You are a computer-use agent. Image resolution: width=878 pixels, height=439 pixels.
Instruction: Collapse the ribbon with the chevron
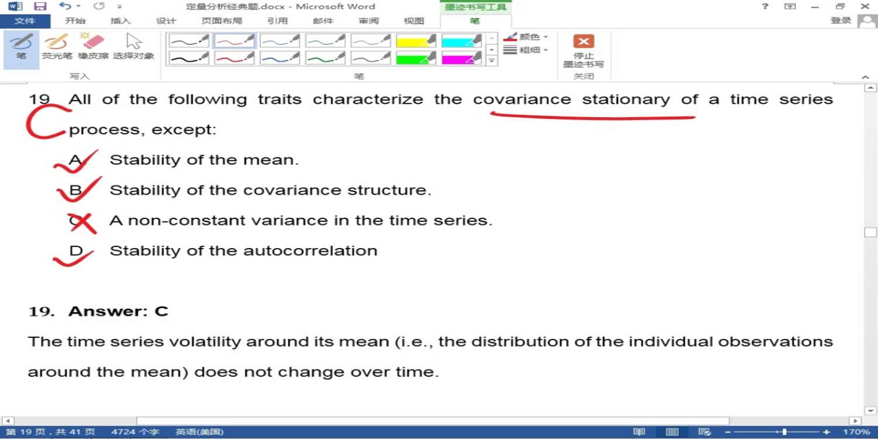tap(866, 77)
